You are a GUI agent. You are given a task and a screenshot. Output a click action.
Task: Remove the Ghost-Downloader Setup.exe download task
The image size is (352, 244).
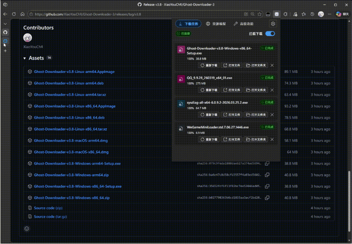point(272,65)
